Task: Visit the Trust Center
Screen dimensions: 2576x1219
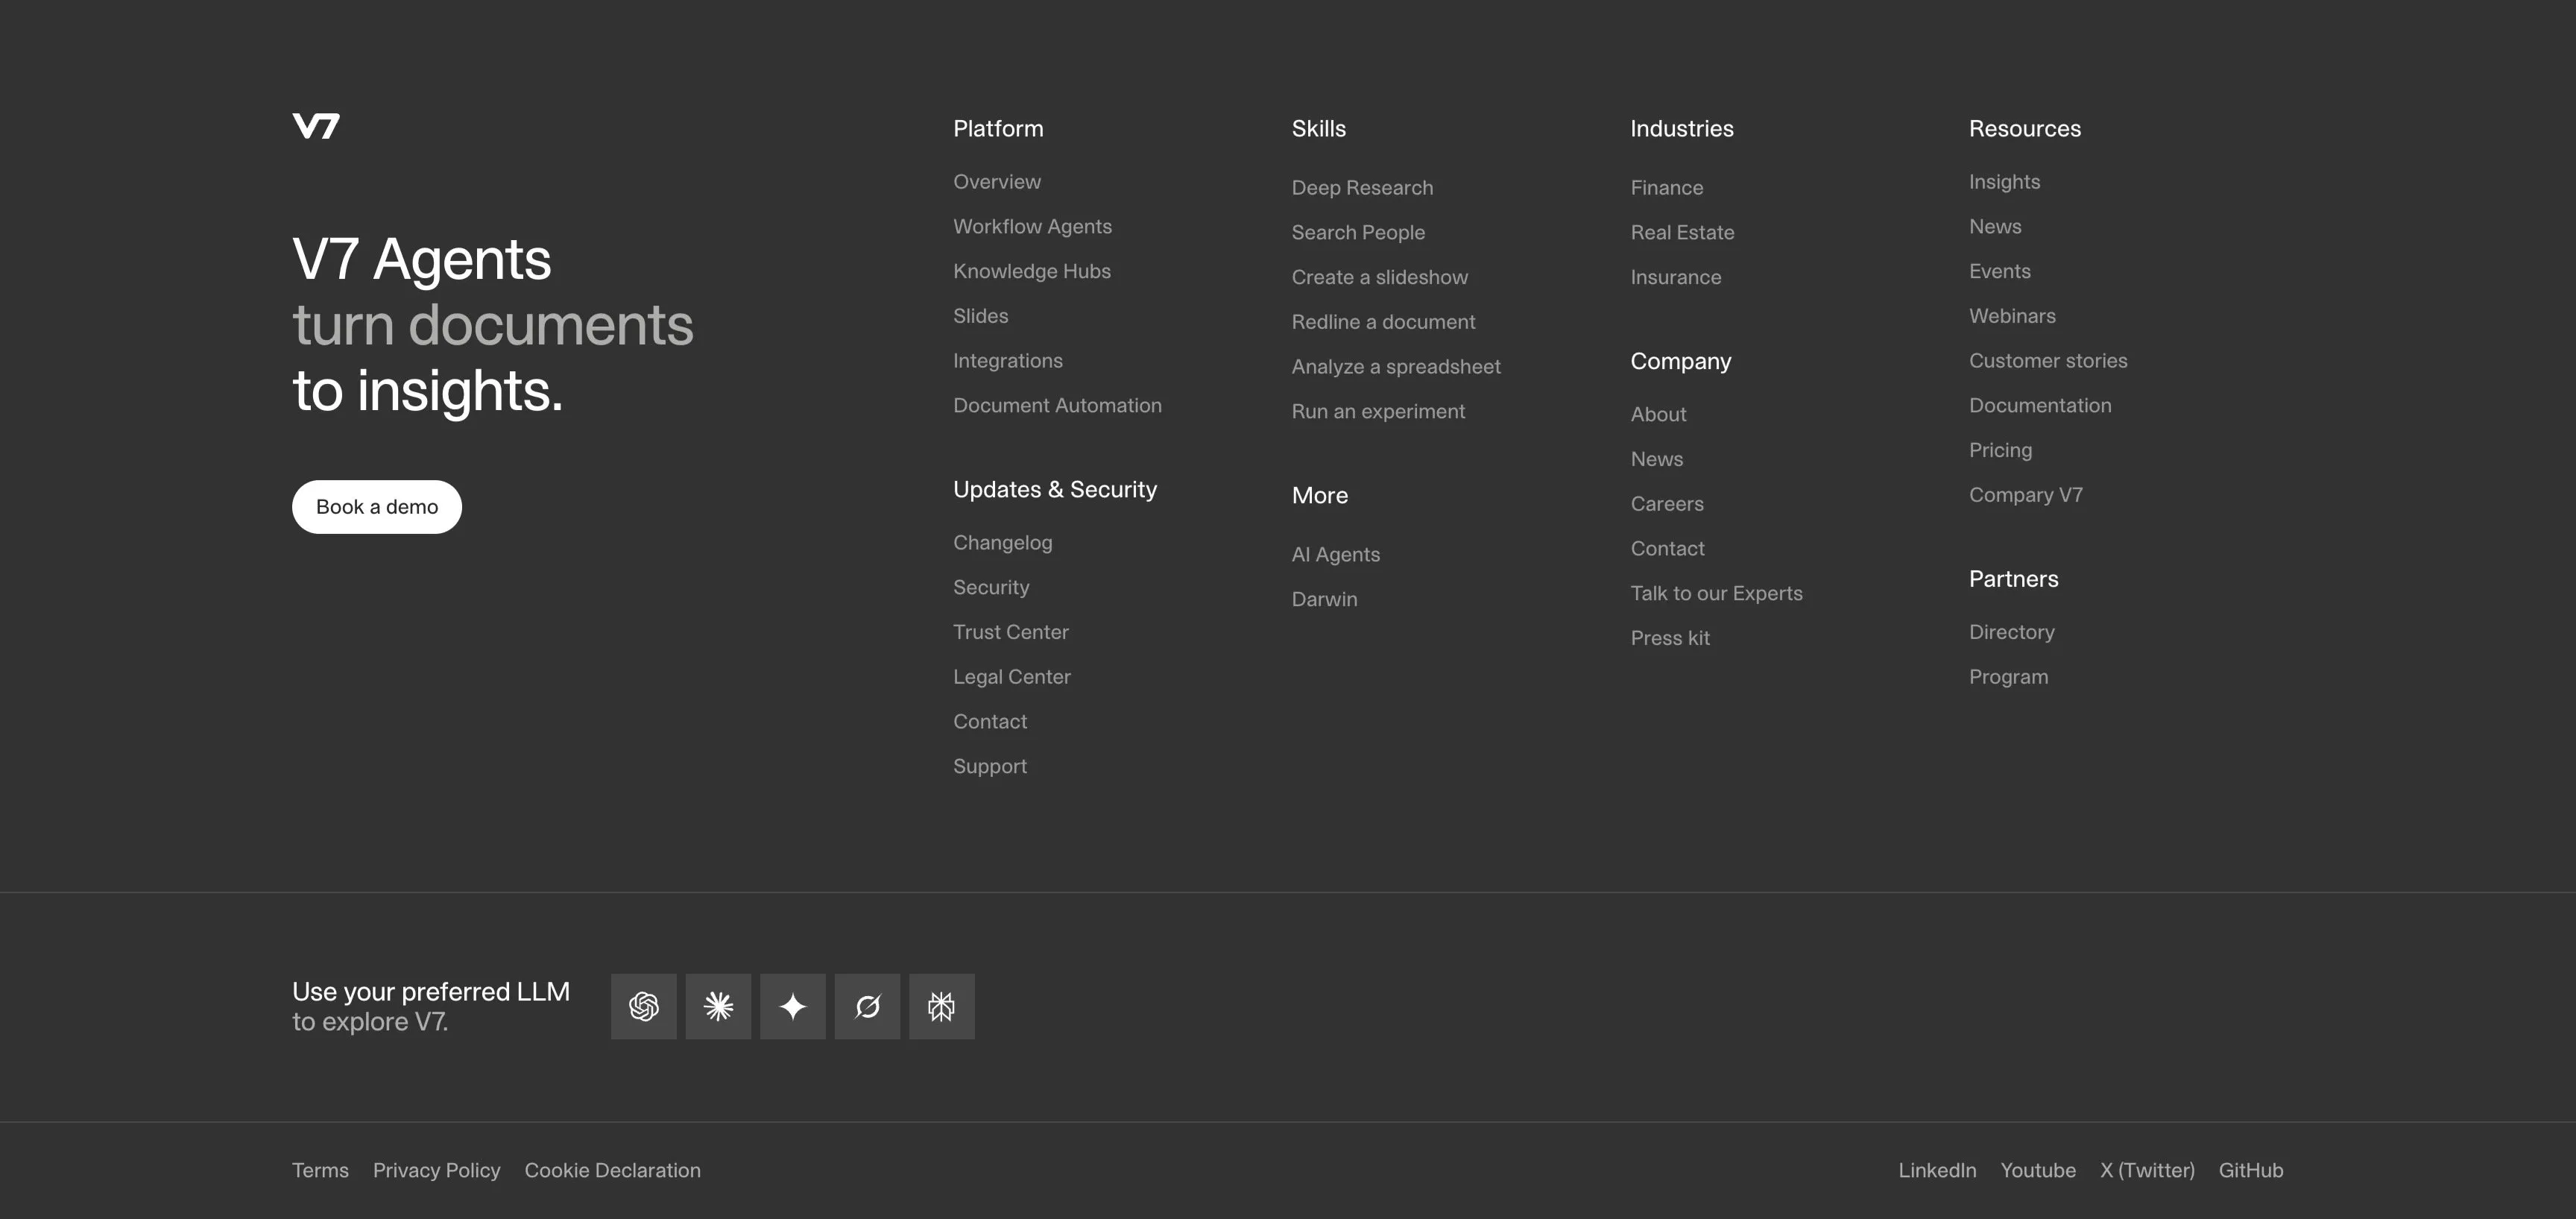Action: (x=1011, y=632)
